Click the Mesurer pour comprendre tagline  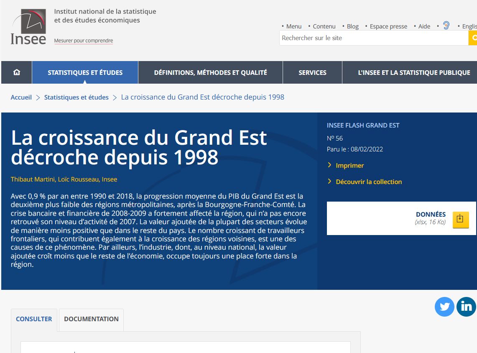tap(83, 41)
